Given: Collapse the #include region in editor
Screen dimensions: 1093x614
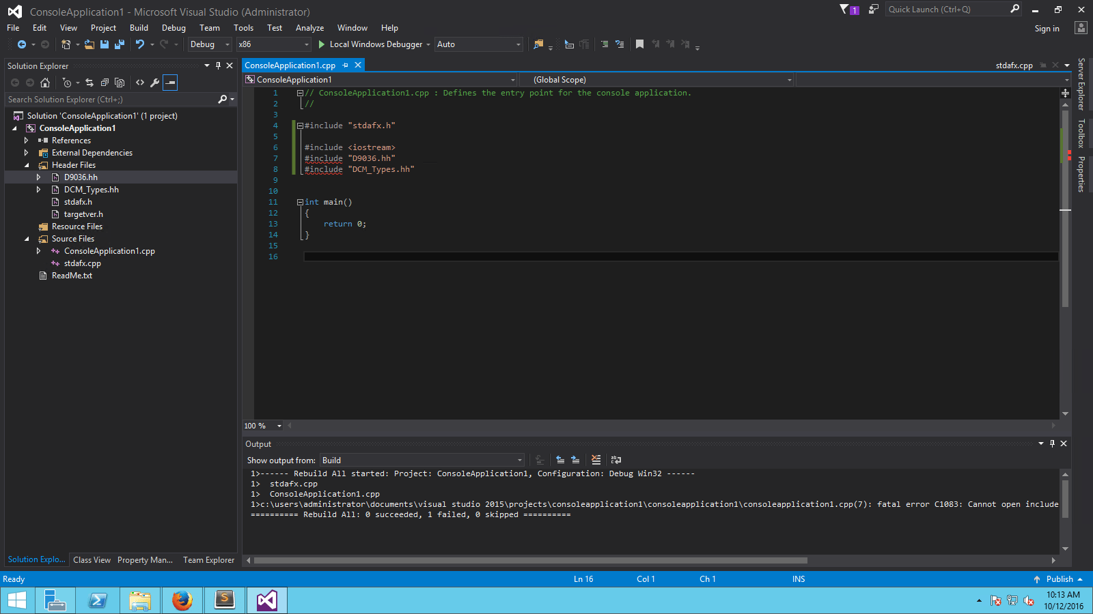Looking at the screenshot, I should (x=300, y=126).
